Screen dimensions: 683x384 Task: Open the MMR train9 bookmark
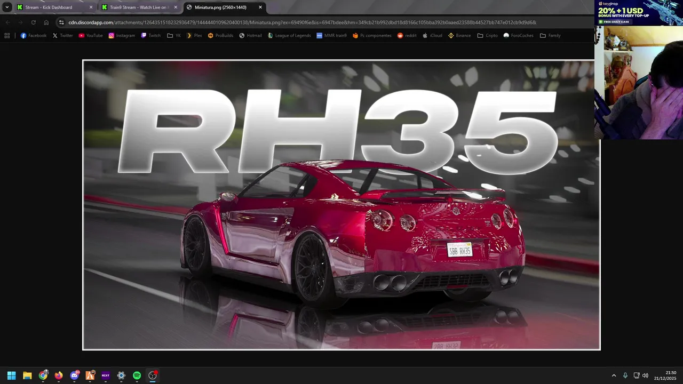coord(331,36)
